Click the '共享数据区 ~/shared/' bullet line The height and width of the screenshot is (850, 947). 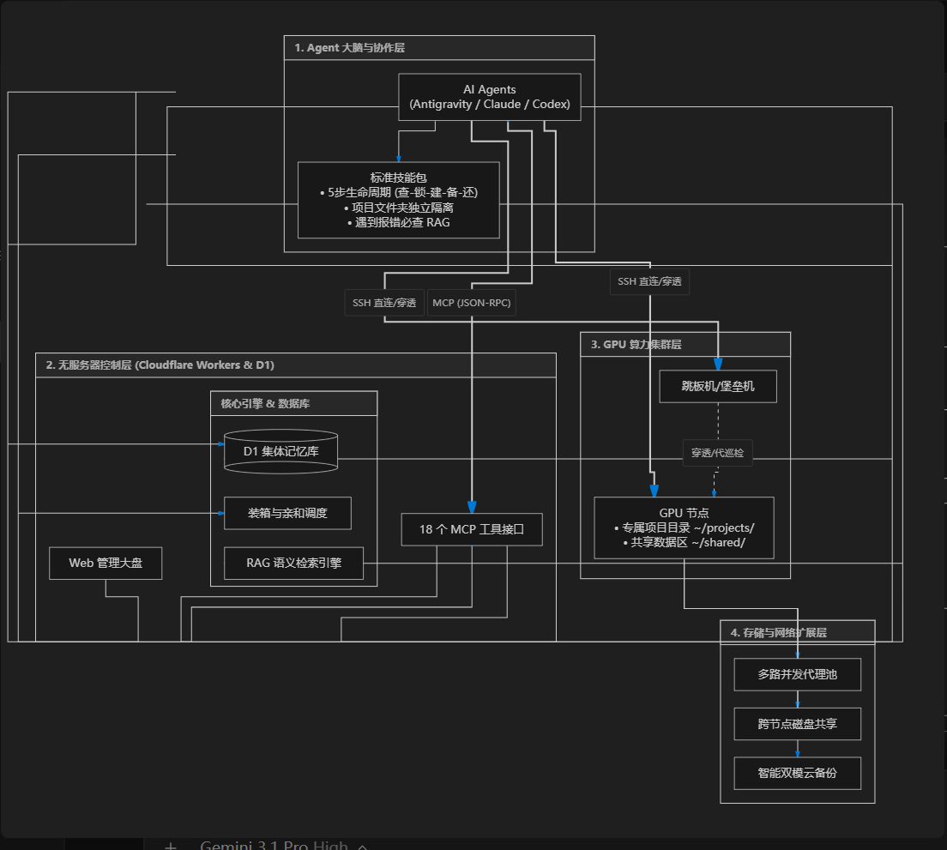pos(684,542)
